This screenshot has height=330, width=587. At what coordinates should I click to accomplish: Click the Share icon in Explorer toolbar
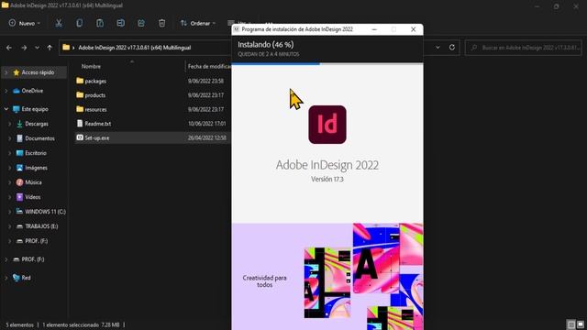(141, 23)
